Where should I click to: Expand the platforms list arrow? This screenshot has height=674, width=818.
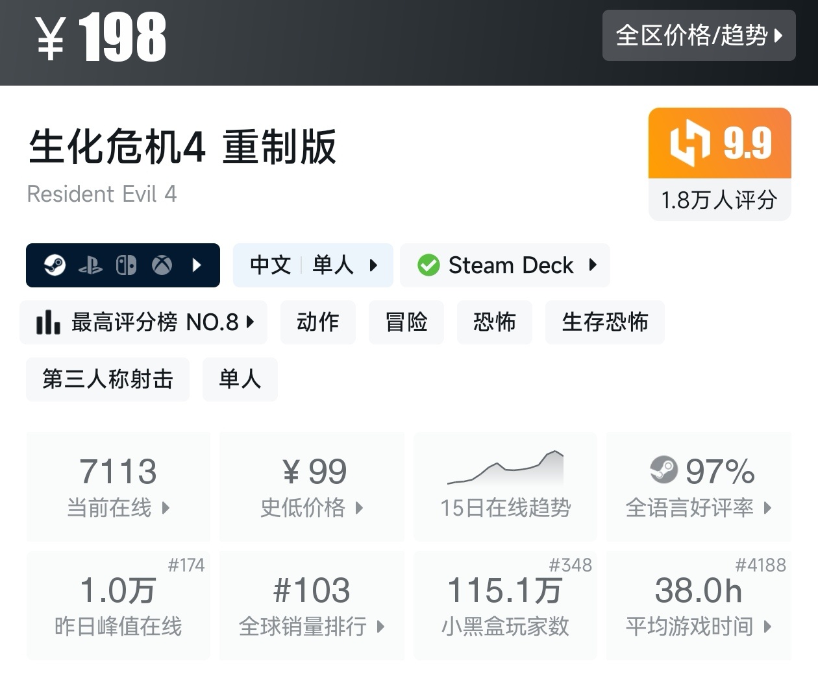coord(197,265)
